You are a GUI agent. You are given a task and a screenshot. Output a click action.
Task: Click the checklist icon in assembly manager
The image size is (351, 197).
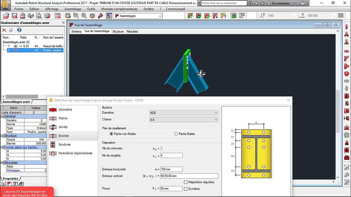pos(11,30)
